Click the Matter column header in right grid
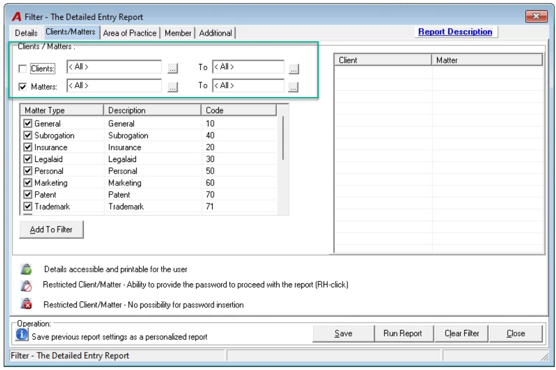 pyautogui.click(x=487, y=60)
